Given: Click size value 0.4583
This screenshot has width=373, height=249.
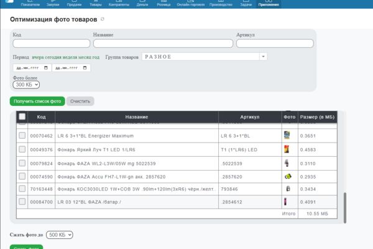Looking at the screenshot, I should pos(308,149).
